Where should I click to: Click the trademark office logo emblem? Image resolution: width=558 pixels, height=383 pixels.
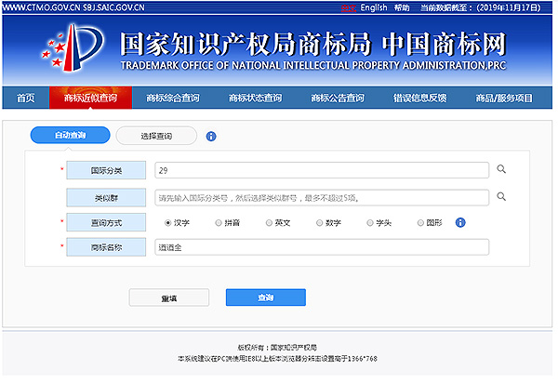point(73,48)
